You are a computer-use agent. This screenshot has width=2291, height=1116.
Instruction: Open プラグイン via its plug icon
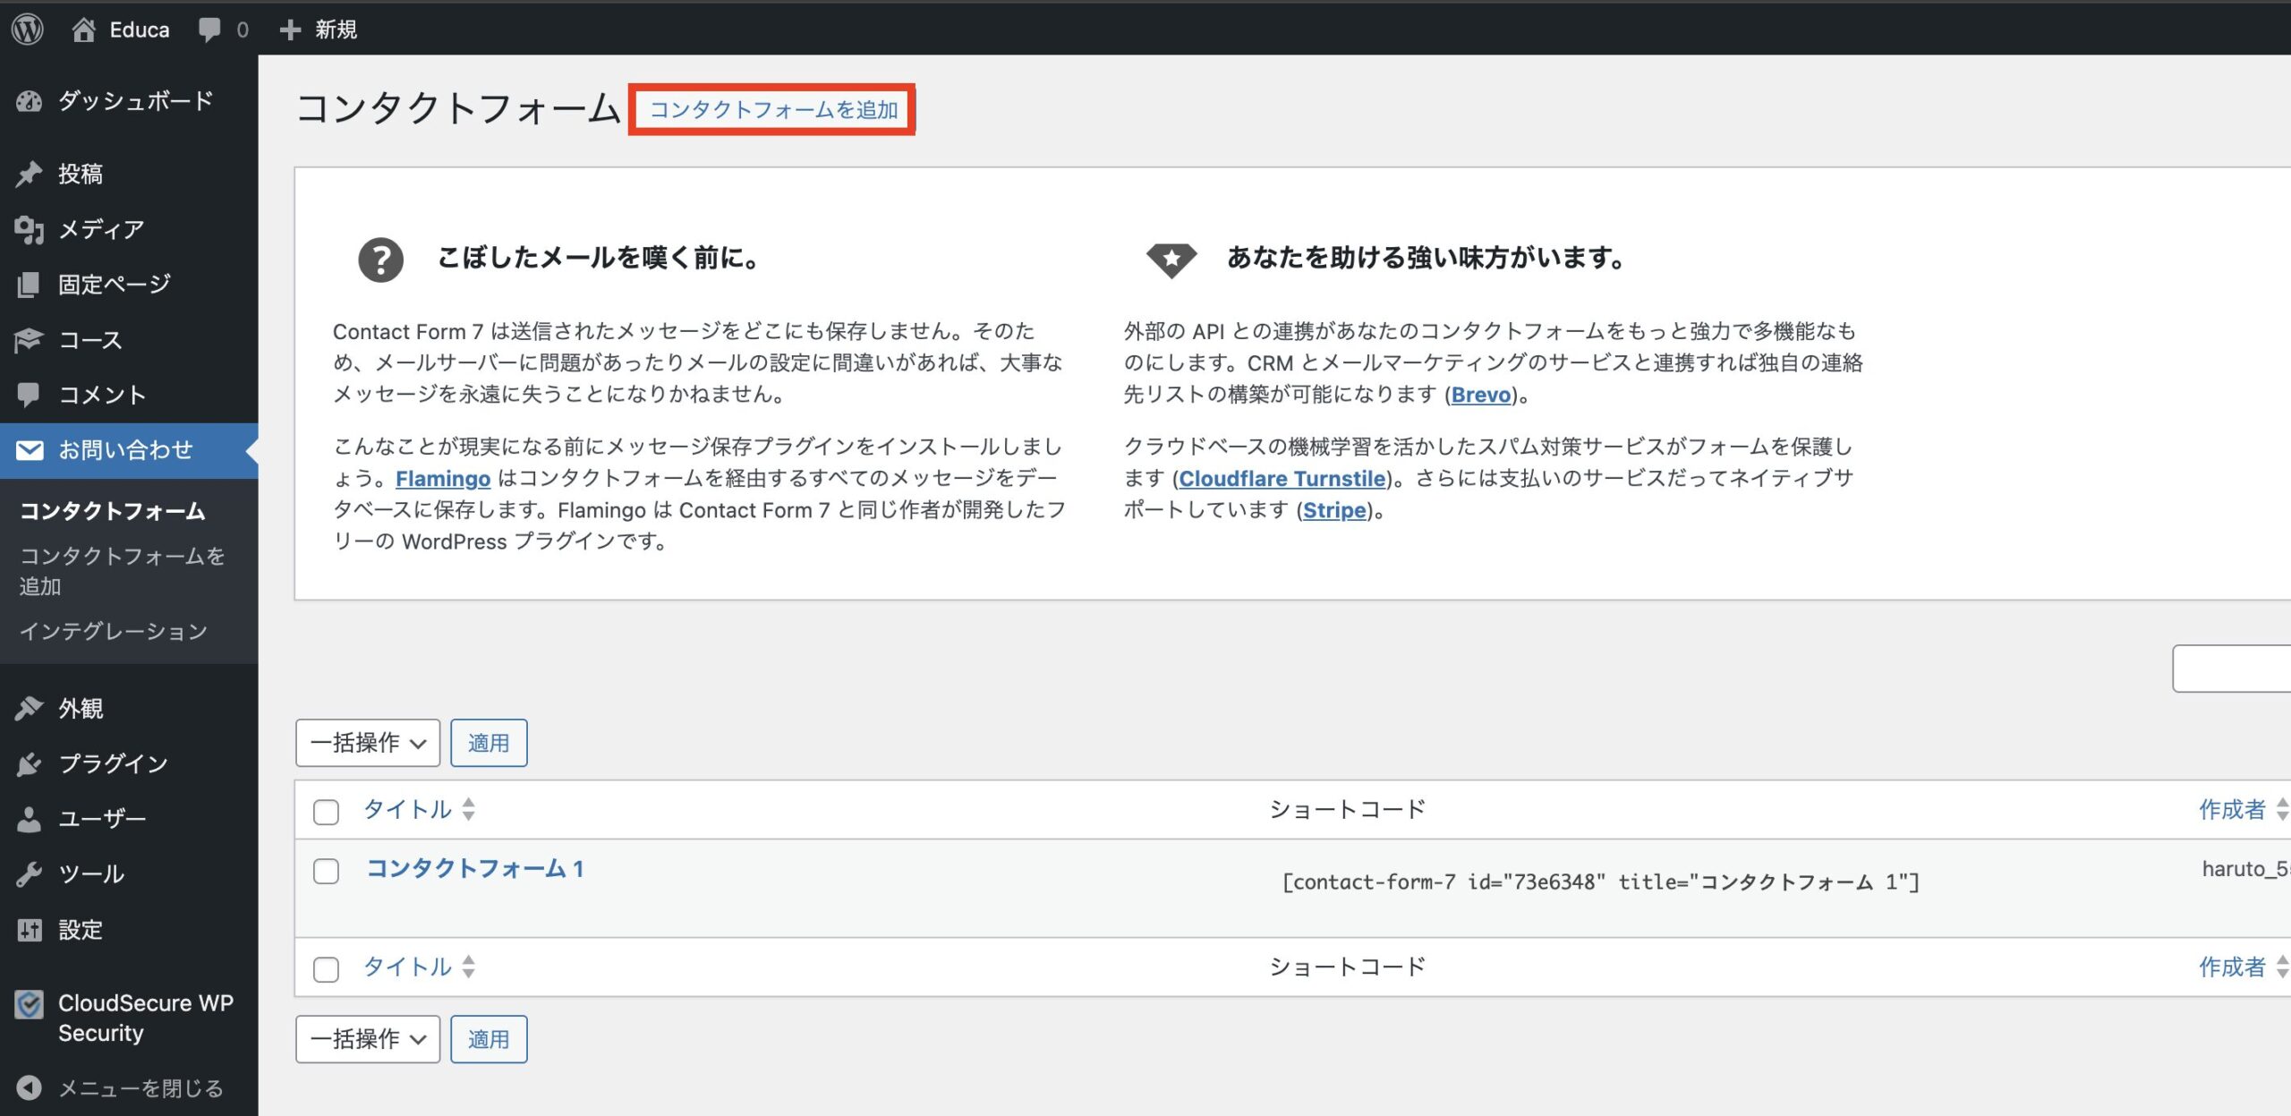29,763
